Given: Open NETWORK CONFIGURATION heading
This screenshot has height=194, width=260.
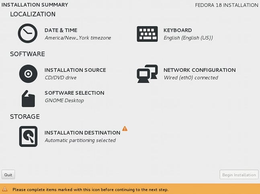Looking at the screenshot, I should (x=199, y=70).
